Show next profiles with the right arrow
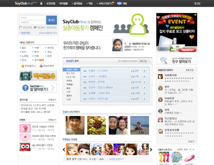 pyautogui.click(x=151, y=150)
